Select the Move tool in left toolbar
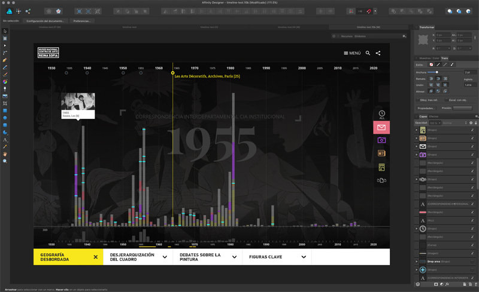Viewport: 479px width, 292px height. coord(5,31)
